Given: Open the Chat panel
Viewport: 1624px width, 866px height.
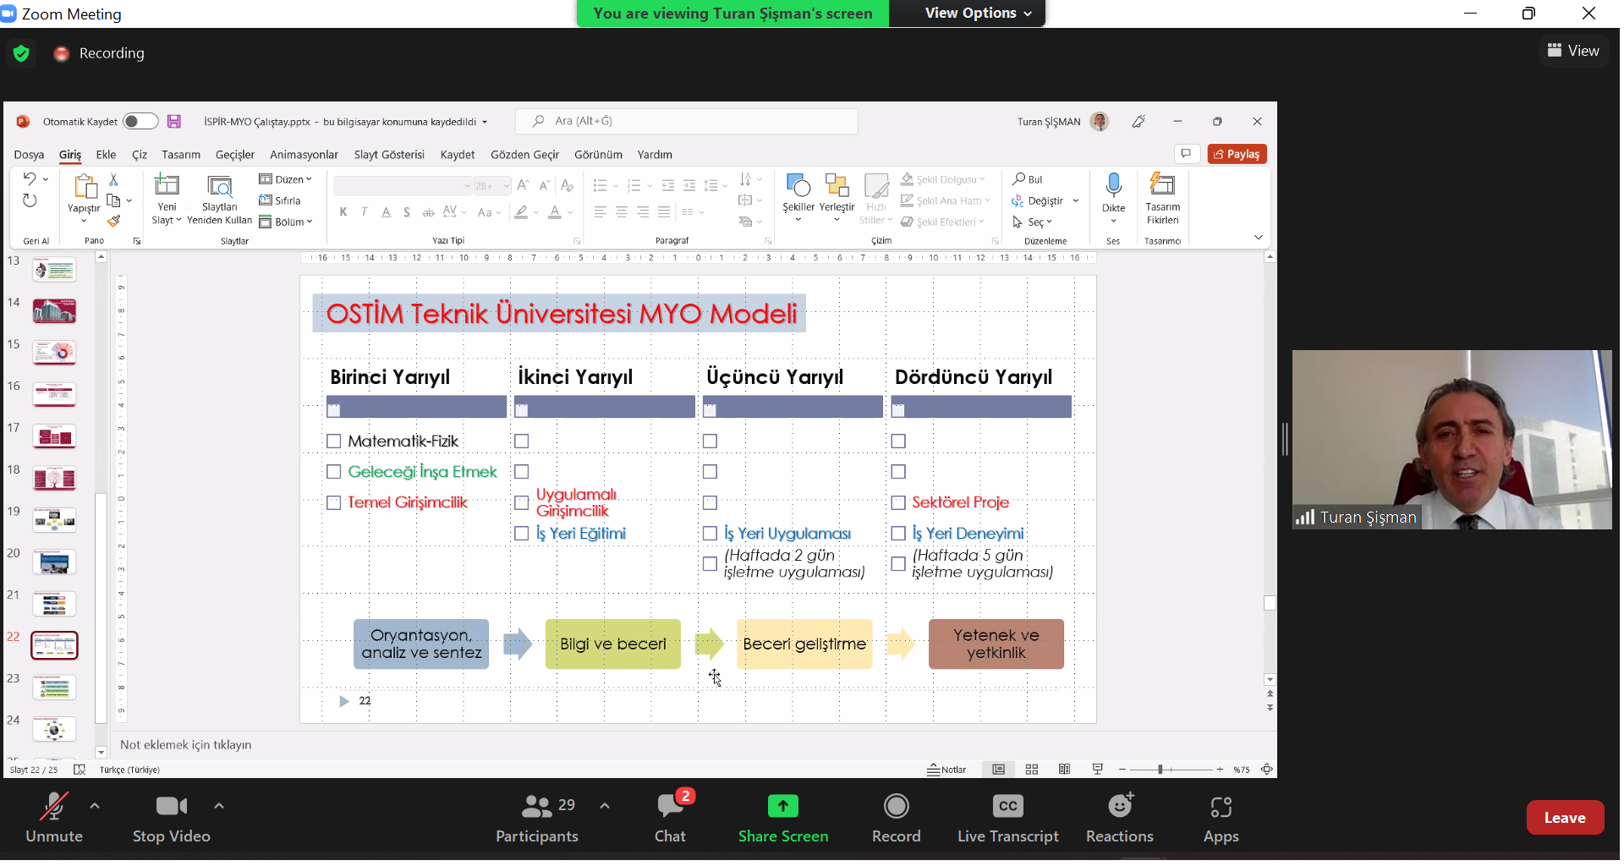Looking at the screenshot, I should [670, 817].
